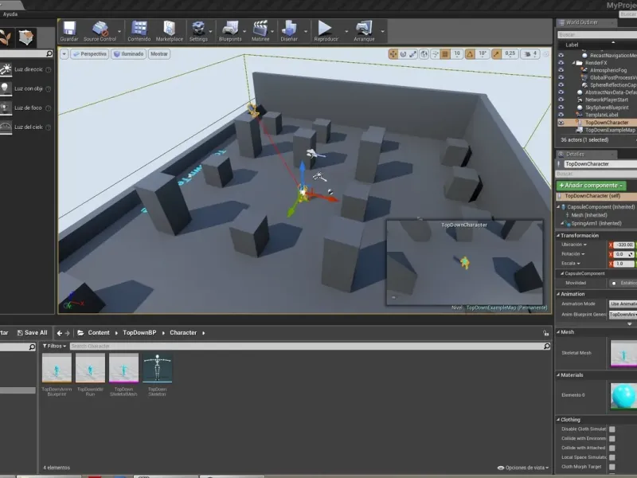Open the Perspectiva viewport menu
Screen dimensions: 637x478
coord(90,53)
